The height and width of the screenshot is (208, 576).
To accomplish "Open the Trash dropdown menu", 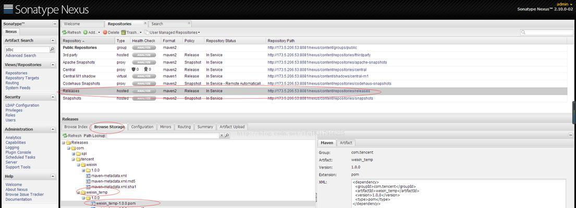I will tap(131, 33).
